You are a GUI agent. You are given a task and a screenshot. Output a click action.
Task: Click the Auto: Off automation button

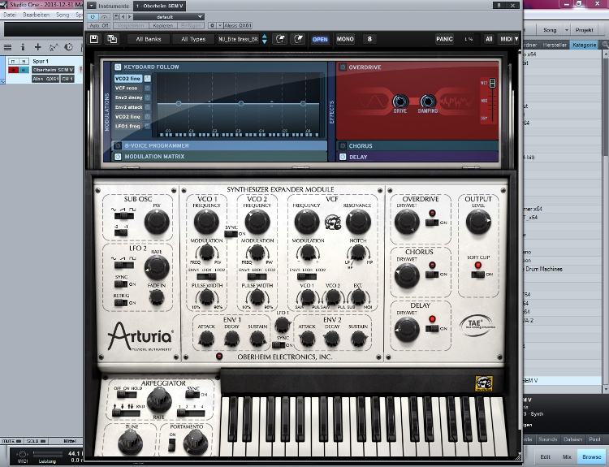[x=99, y=26]
